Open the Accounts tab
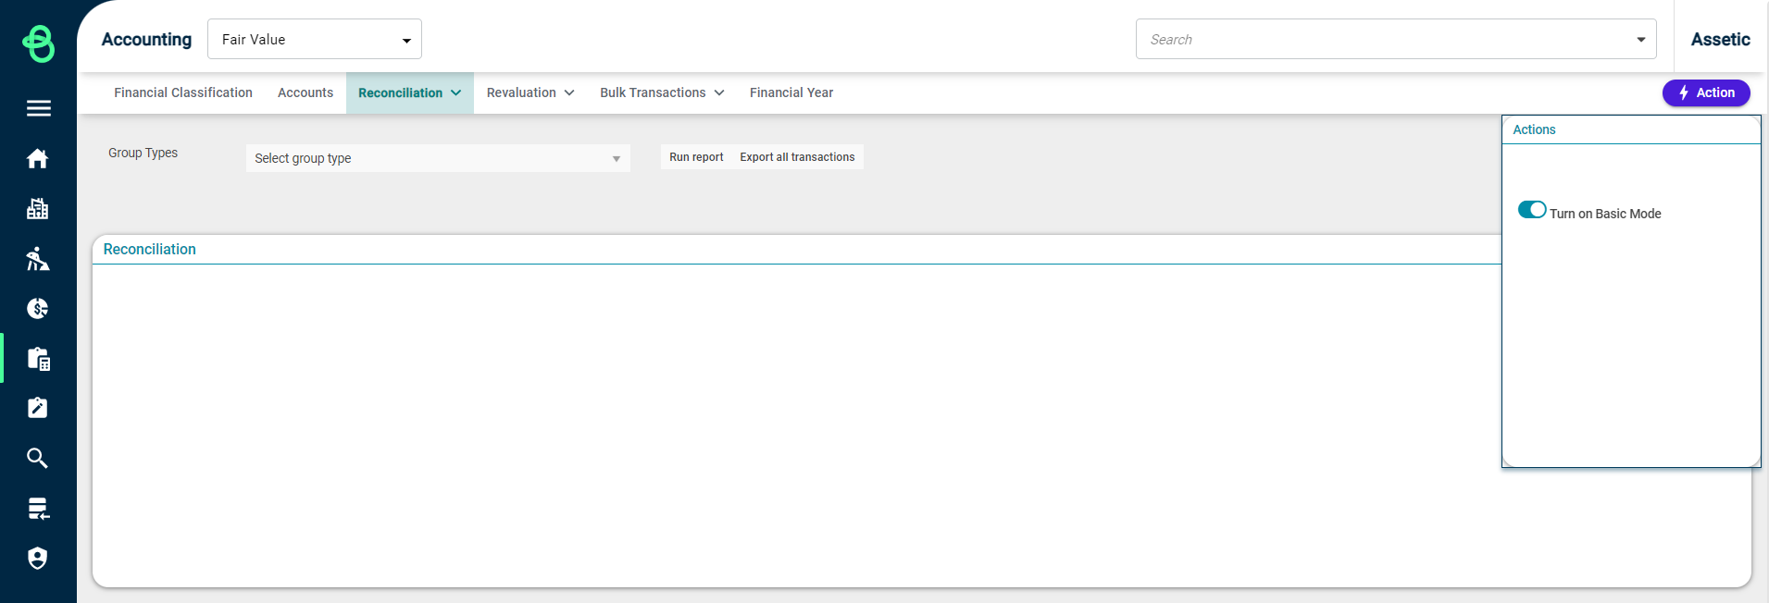The height and width of the screenshot is (603, 1769). 305,92
